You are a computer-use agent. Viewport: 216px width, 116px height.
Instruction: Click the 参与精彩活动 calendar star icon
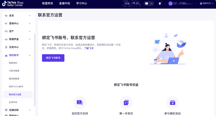click(x=173, y=102)
